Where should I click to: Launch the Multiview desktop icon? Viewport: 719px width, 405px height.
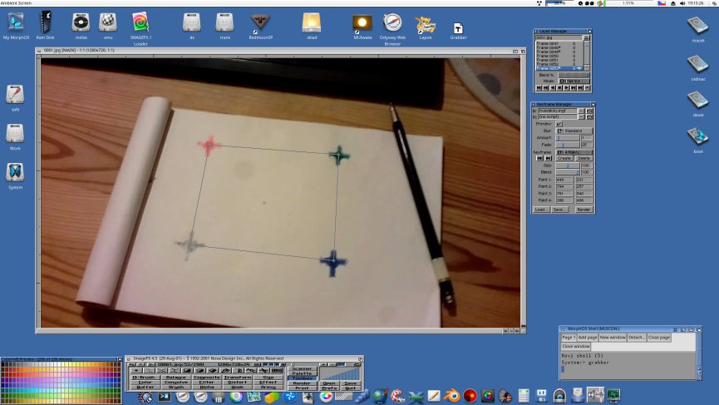tap(362, 23)
